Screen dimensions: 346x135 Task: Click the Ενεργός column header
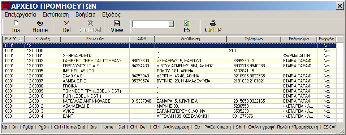tap(326, 39)
